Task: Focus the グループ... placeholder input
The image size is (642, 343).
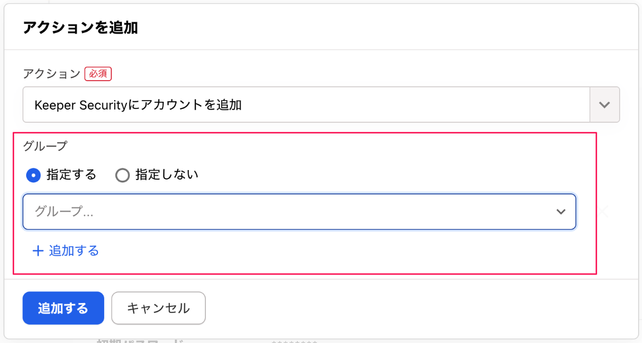Action: point(278,212)
